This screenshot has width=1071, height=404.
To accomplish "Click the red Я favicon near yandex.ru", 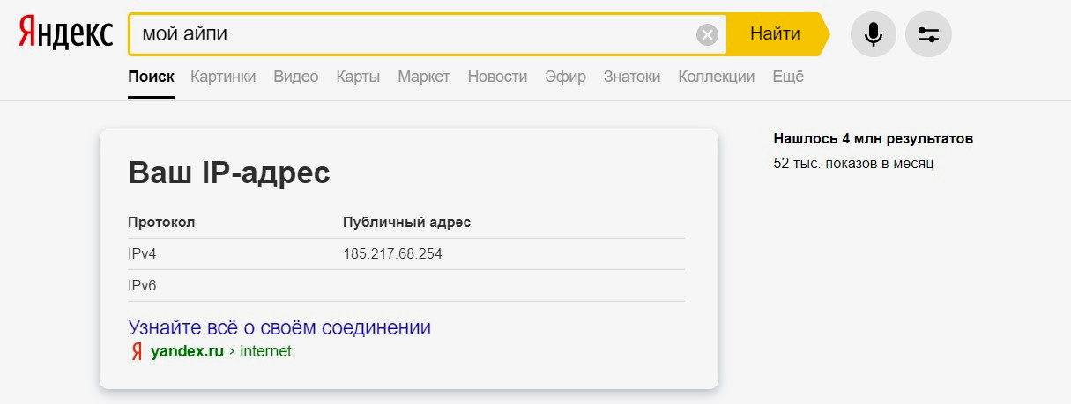I will [137, 352].
